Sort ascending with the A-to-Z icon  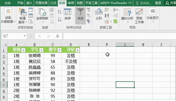(60, 12)
